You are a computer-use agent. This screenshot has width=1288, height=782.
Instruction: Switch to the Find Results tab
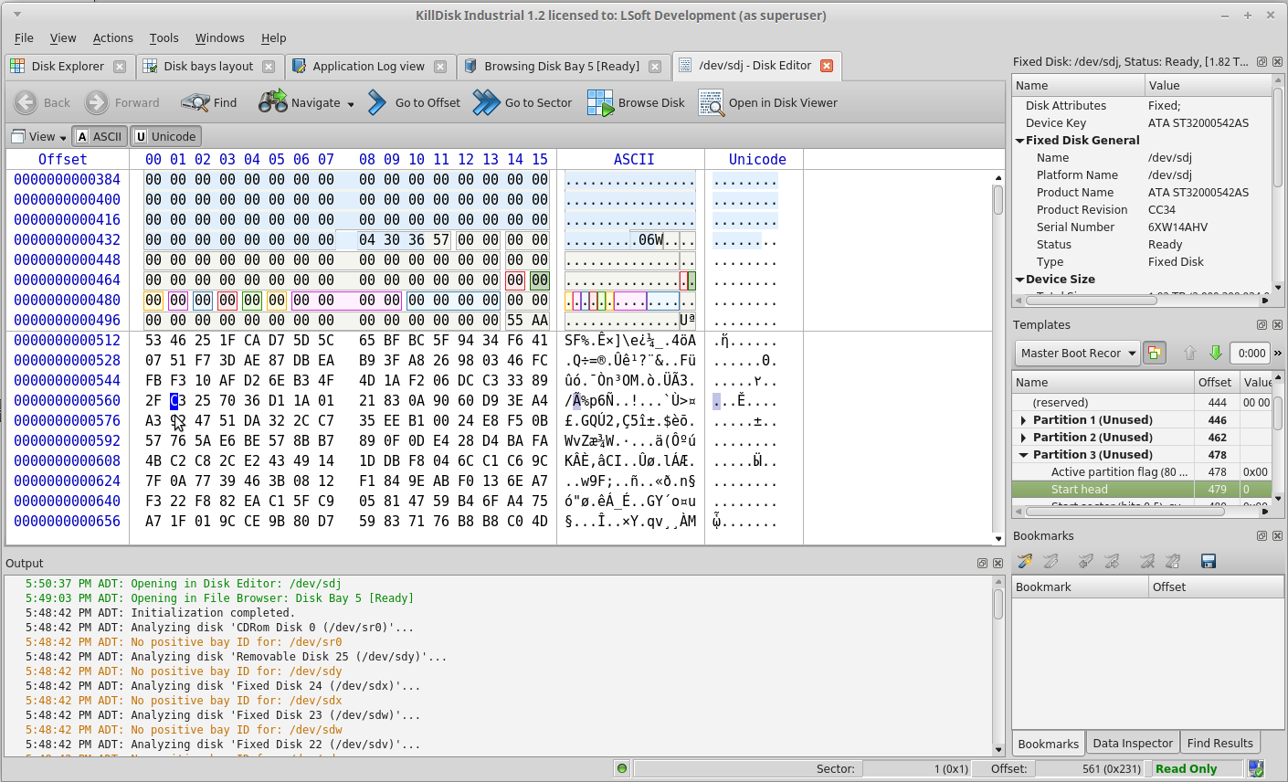click(1219, 743)
